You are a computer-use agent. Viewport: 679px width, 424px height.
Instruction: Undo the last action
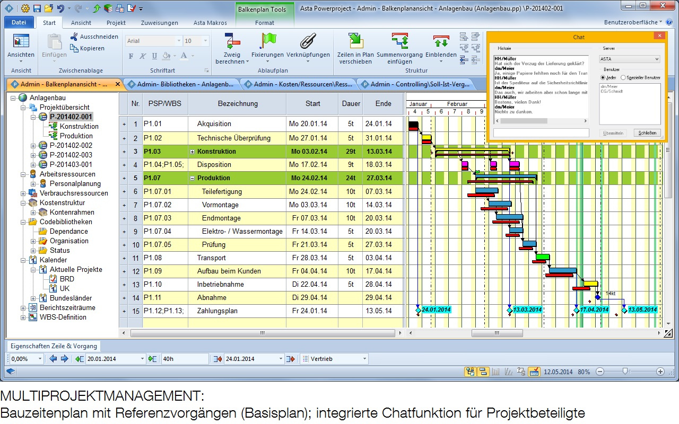pyautogui.click(x=60, y=8)
